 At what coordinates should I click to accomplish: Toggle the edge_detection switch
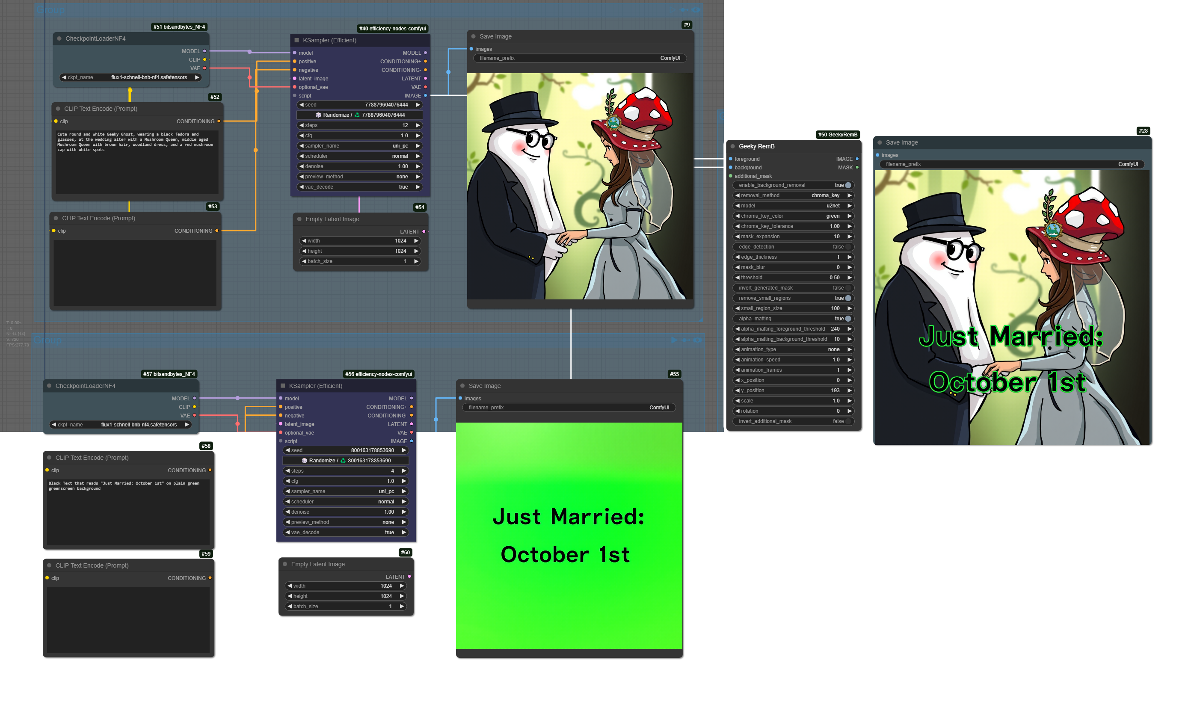(848, 247)
